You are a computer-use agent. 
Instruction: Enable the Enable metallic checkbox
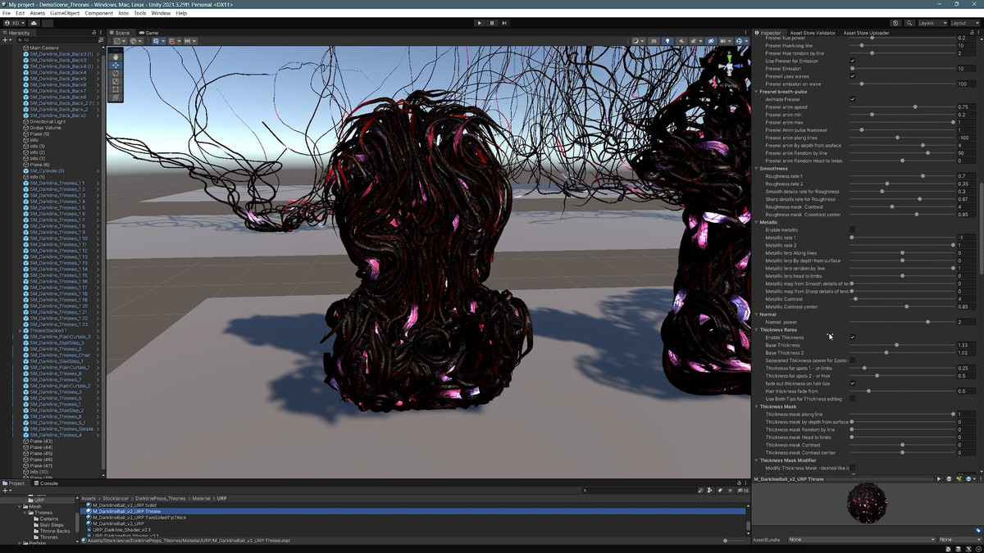tap(852, 230)
